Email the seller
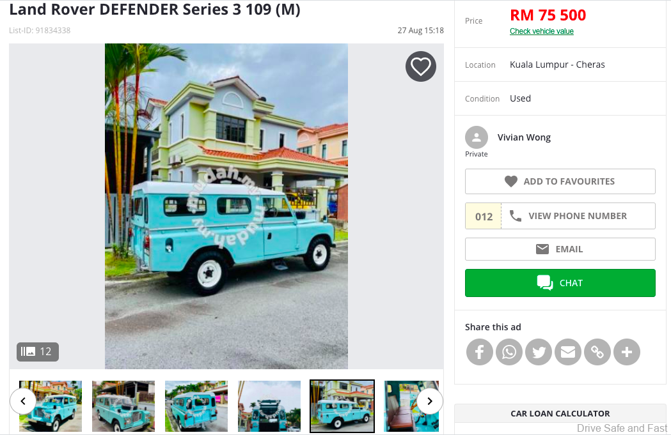671x435 pixels. coord(560,249)
